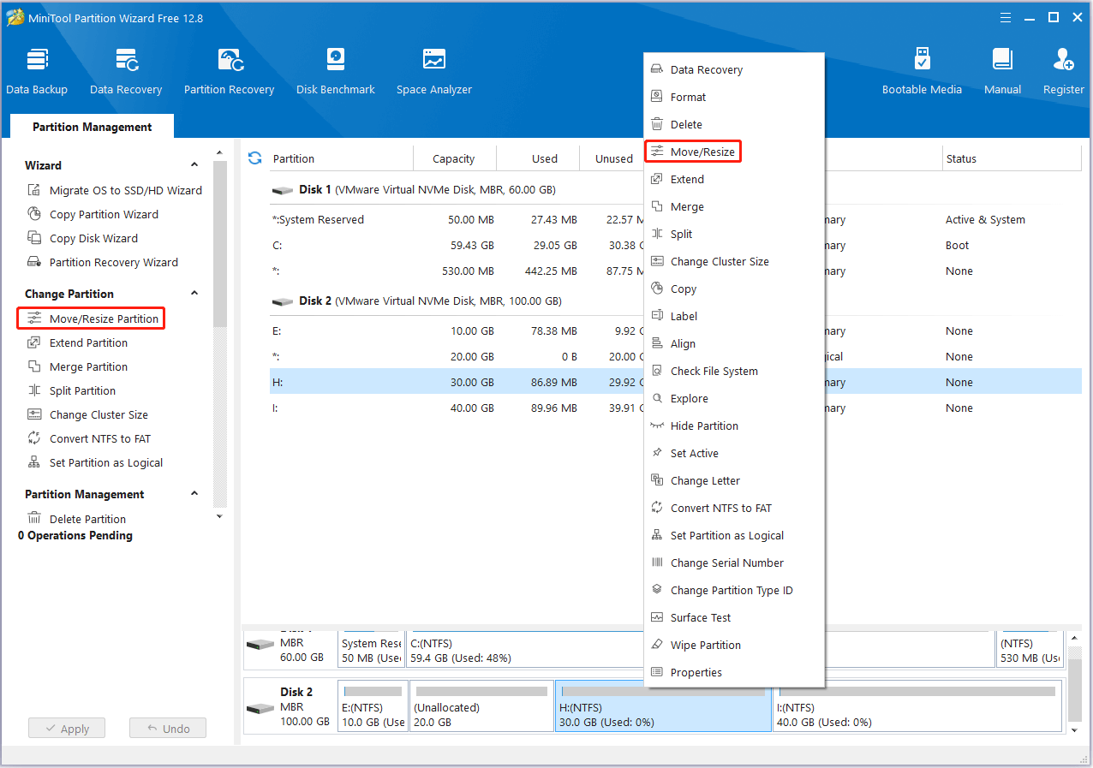Viewport: 1093px width, 768px height.
Task: Select the I: partition row
Action: (676, 408)
